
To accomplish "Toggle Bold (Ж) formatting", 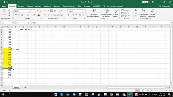I will tap(16, 15).
